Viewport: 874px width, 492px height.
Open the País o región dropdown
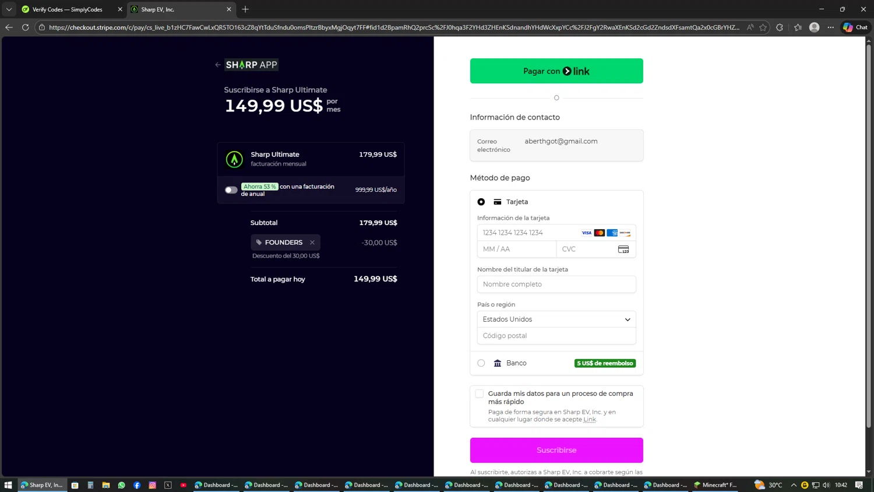coord(556,319)
